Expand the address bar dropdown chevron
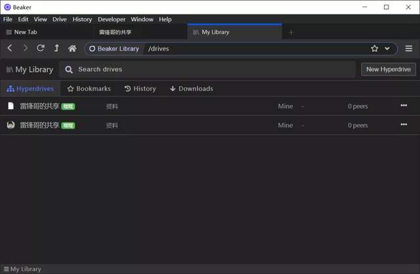Screen dimensions: 420x274 click(x=387, y=49)
